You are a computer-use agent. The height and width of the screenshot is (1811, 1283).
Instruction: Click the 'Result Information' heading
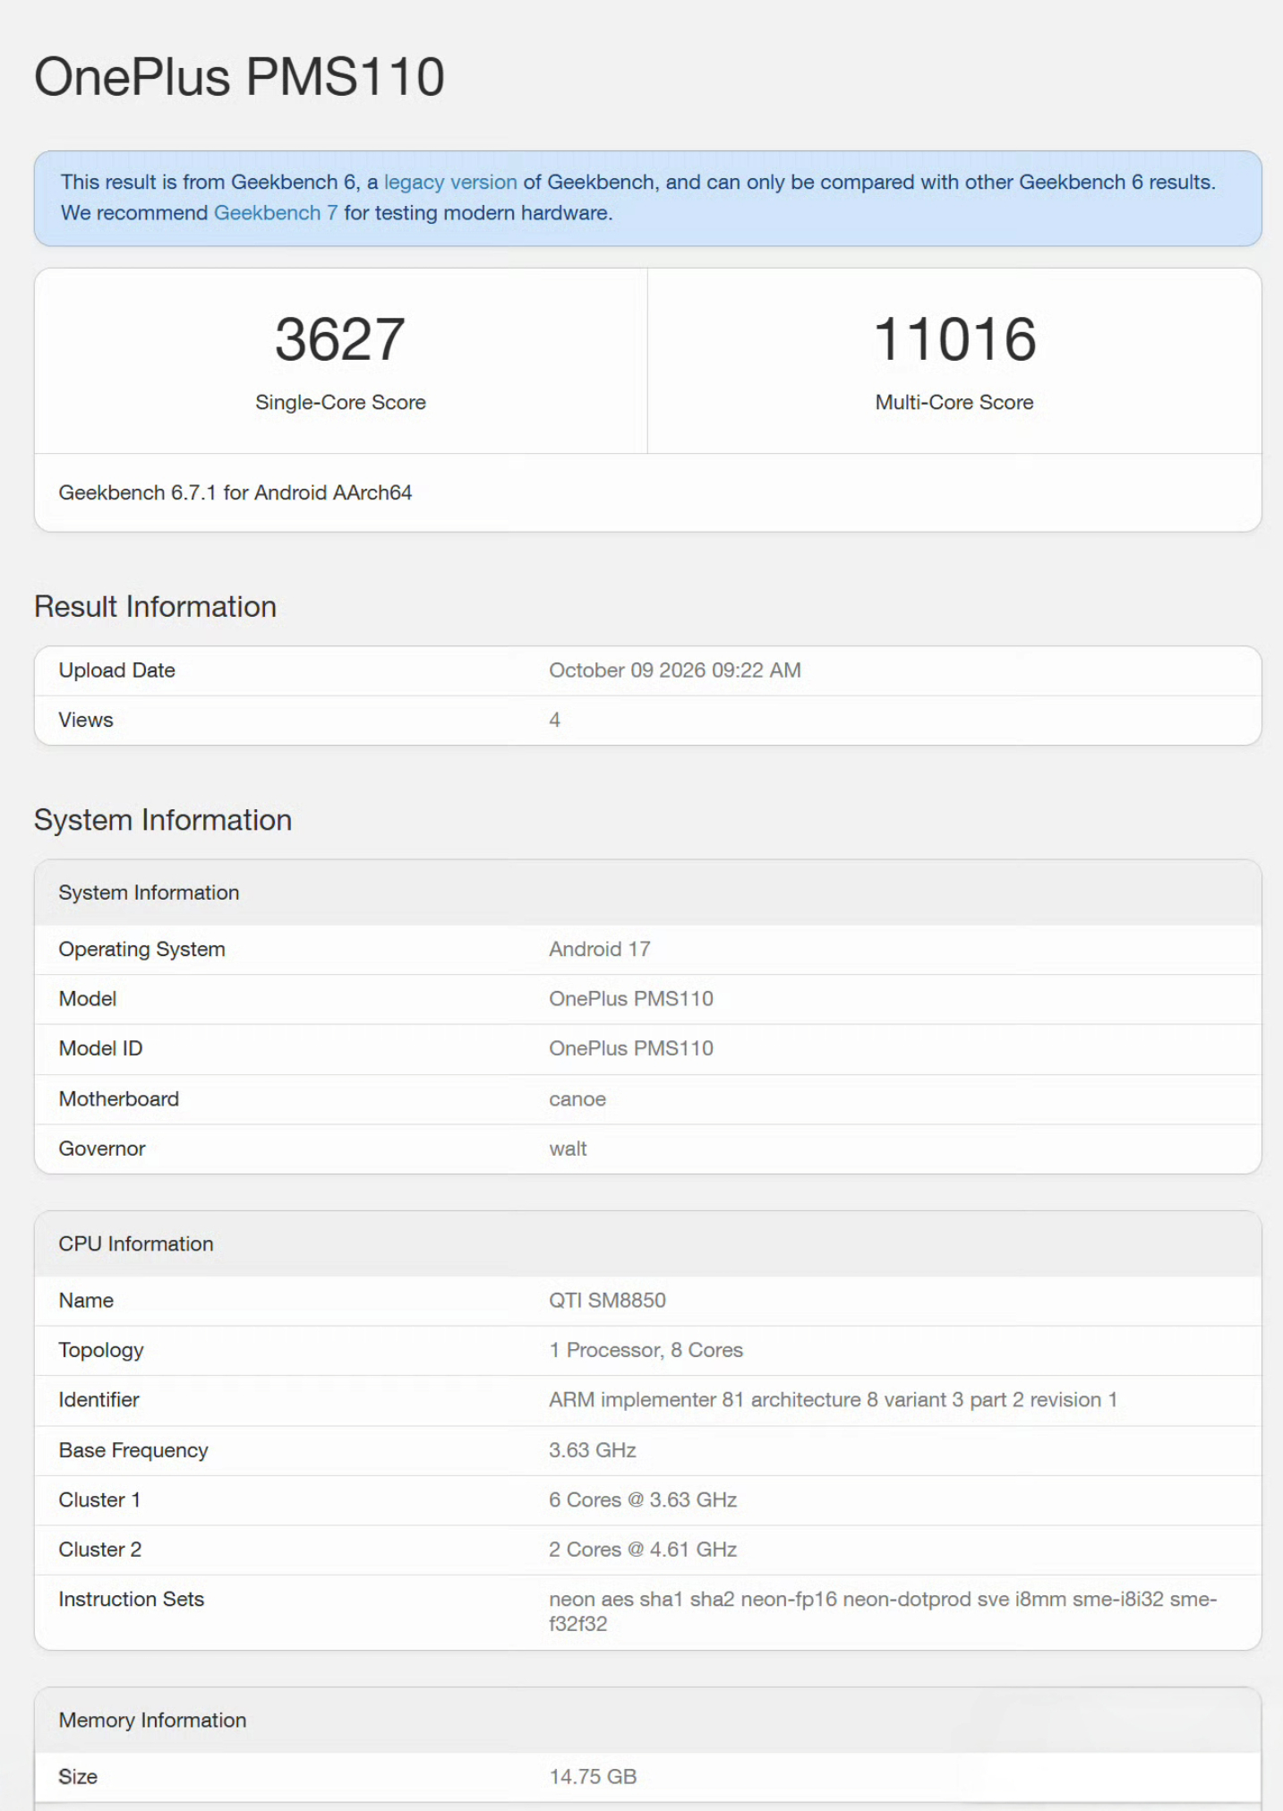coord(155,607)
